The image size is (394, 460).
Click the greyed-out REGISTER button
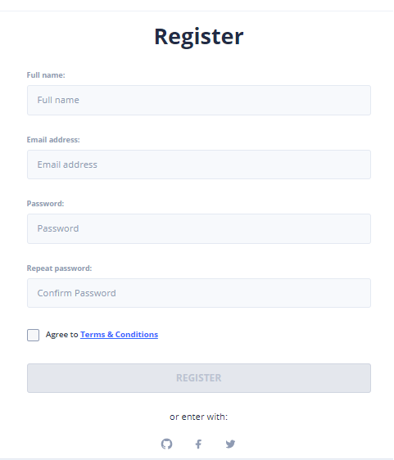pos(199,378)
